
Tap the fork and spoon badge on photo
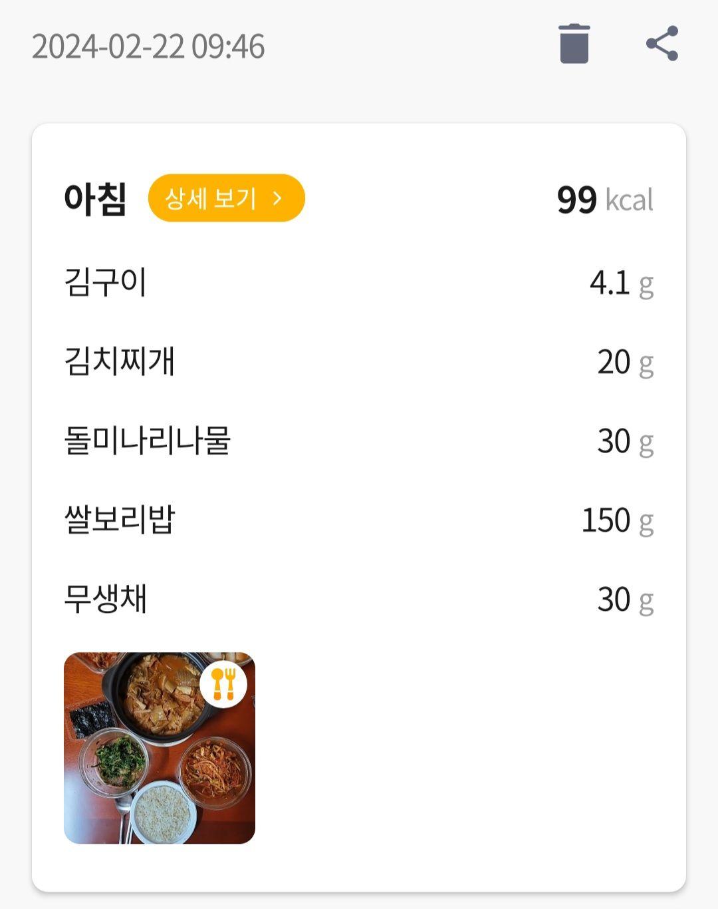pos(223,684)
